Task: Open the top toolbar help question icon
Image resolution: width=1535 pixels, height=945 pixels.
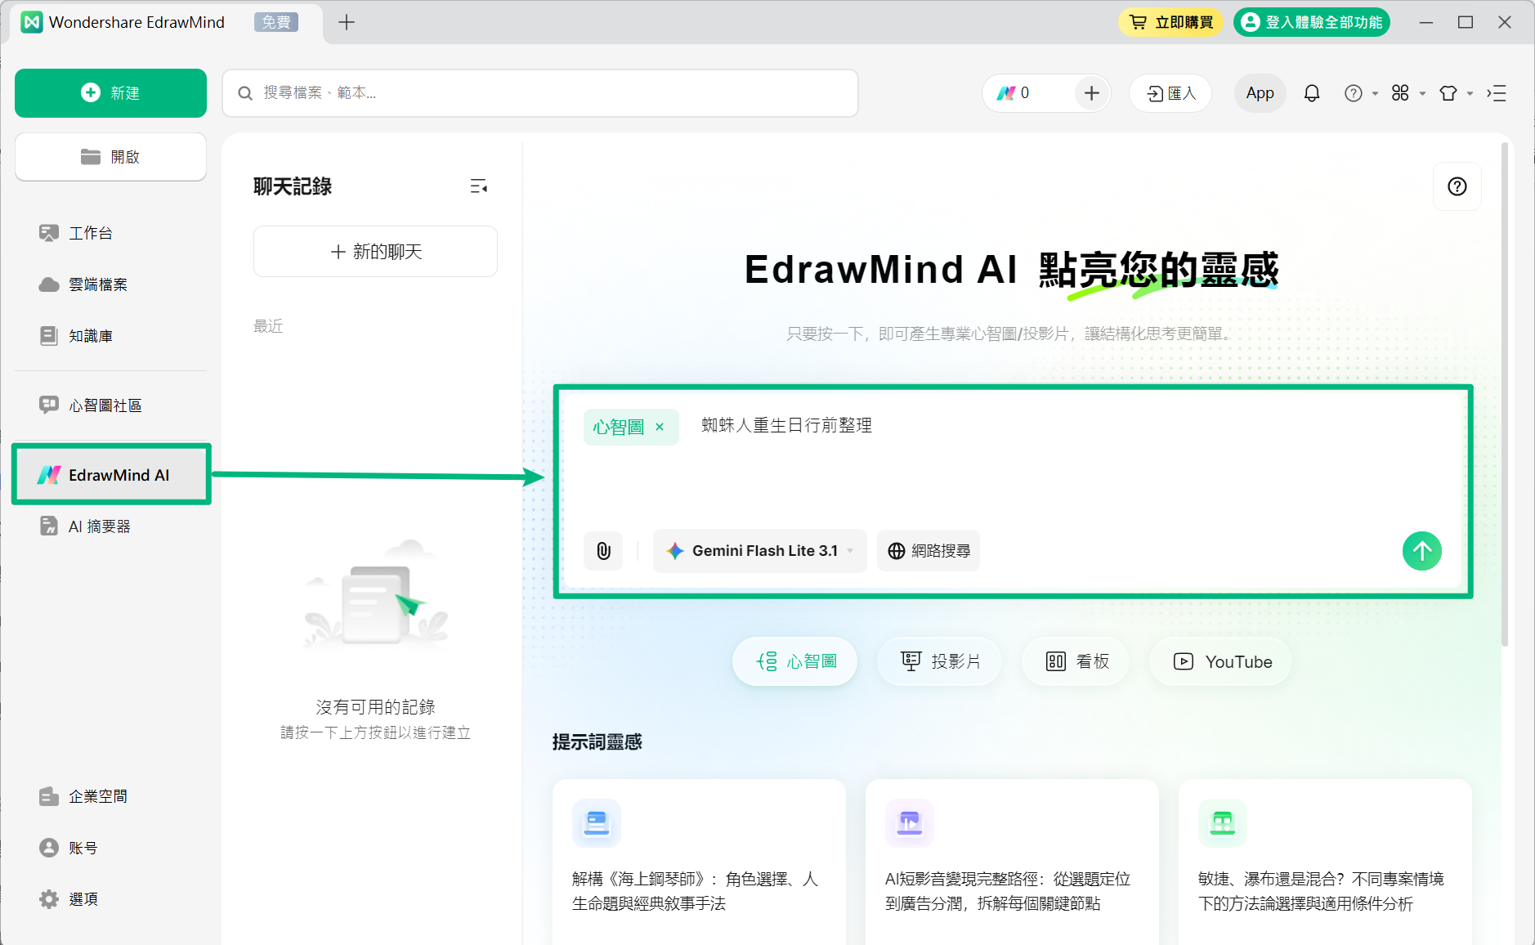Action: [x=1354, y=93]
